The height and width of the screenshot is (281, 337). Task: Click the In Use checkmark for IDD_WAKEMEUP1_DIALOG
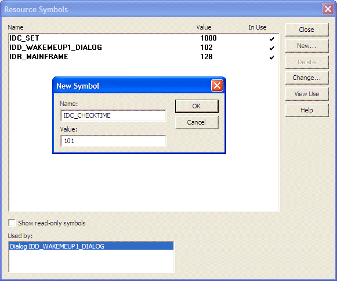(x=271, y=48)
